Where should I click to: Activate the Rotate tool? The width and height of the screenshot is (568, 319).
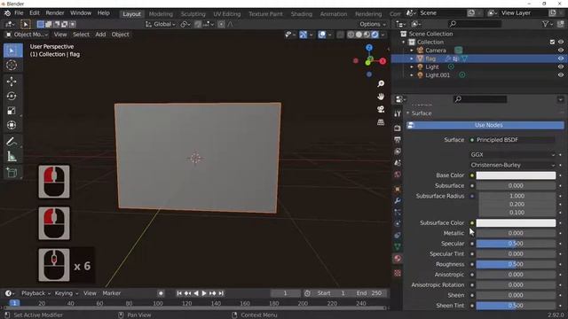pyautogui.click(x=12, y=97)
